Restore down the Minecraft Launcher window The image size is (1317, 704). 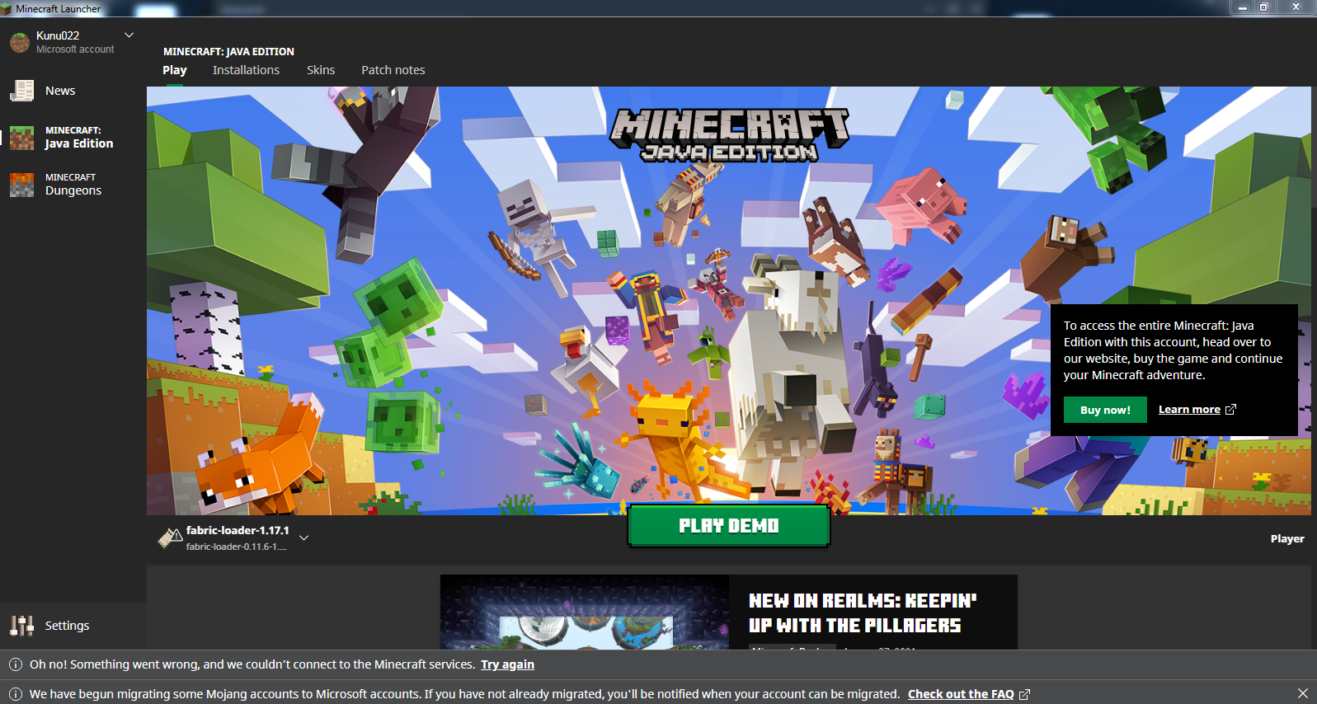coord(1263,7)
